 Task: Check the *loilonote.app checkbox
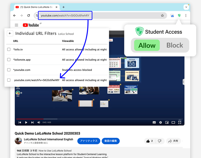tap(9, 60)
